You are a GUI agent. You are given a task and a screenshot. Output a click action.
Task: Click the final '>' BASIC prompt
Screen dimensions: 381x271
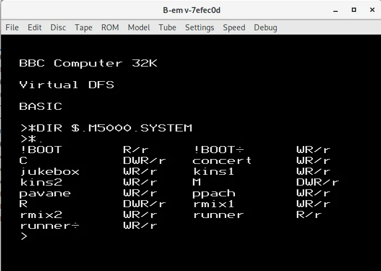click(x=24, y=236)
